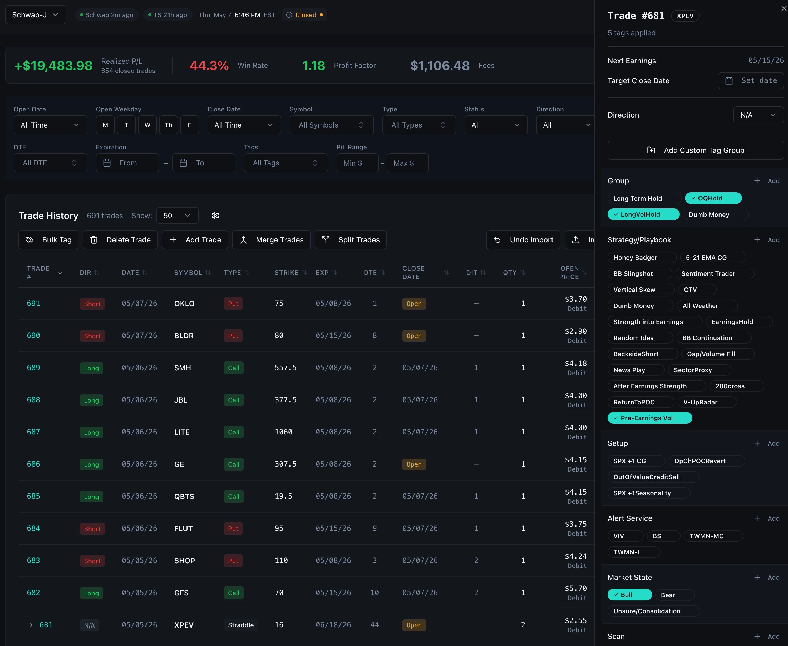
Task: Click Add Custom Tag Group folder icon
Action: click(x=651, y=150)
